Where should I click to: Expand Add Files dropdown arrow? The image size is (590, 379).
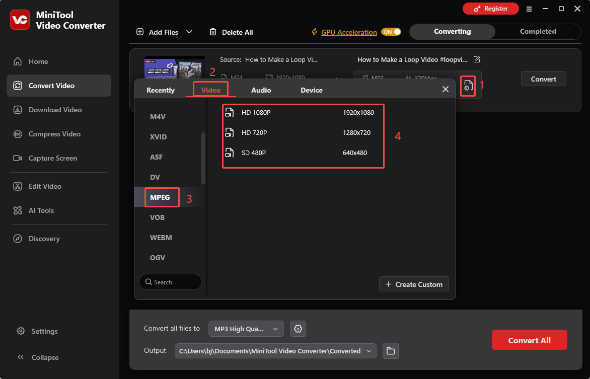(x=189, y=32)
